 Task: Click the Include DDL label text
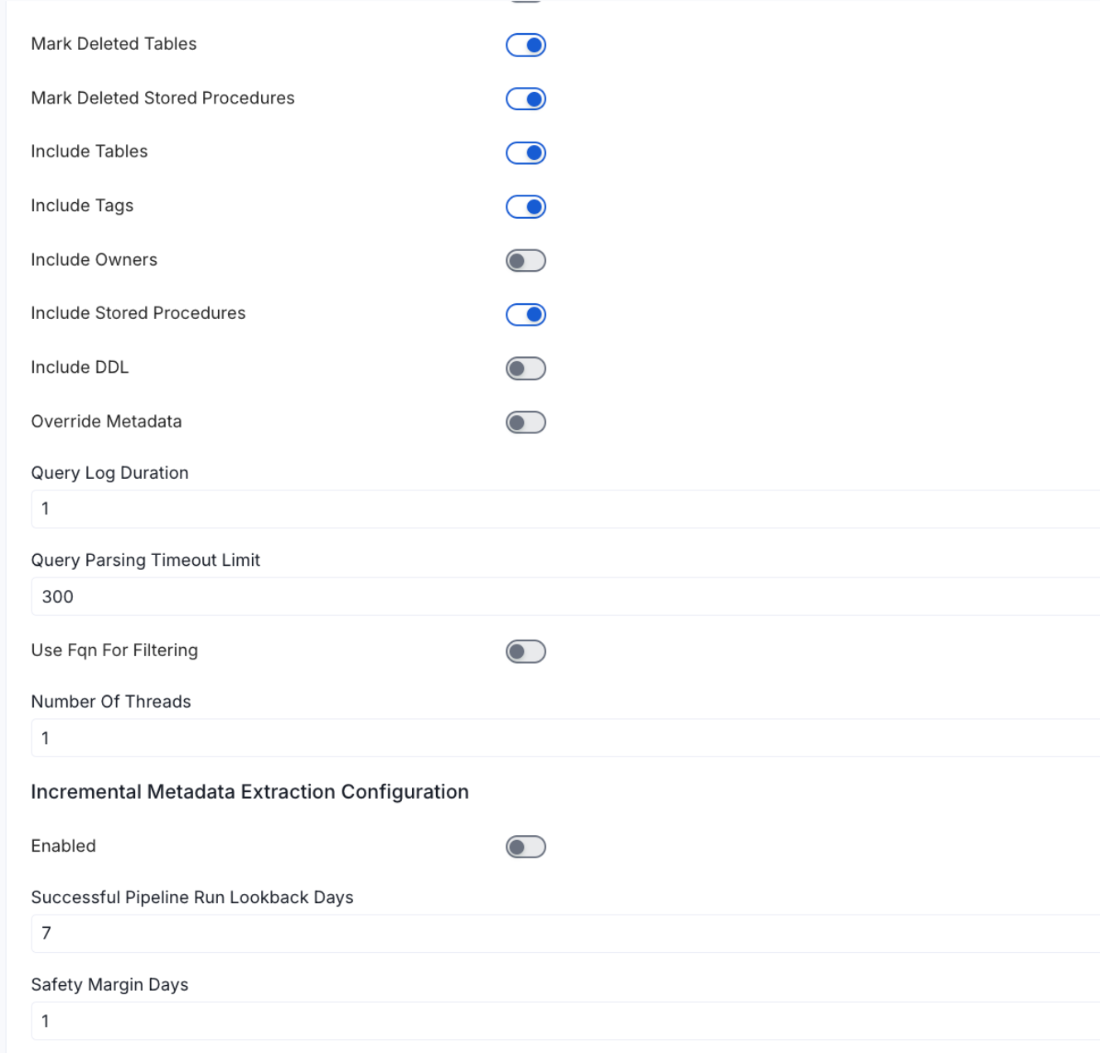(80, 367)
